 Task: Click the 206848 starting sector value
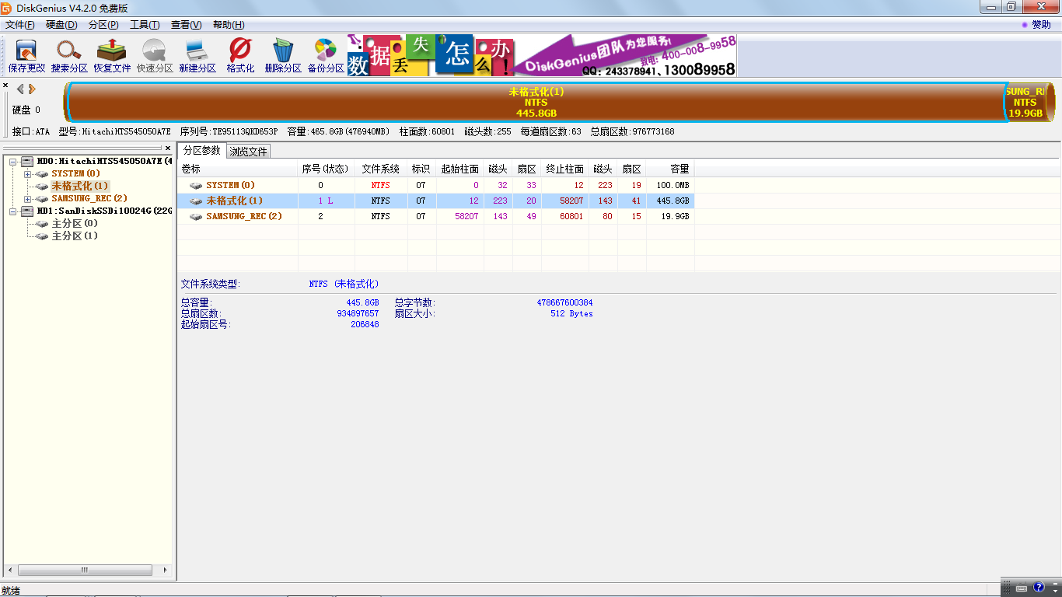(365, 324)
